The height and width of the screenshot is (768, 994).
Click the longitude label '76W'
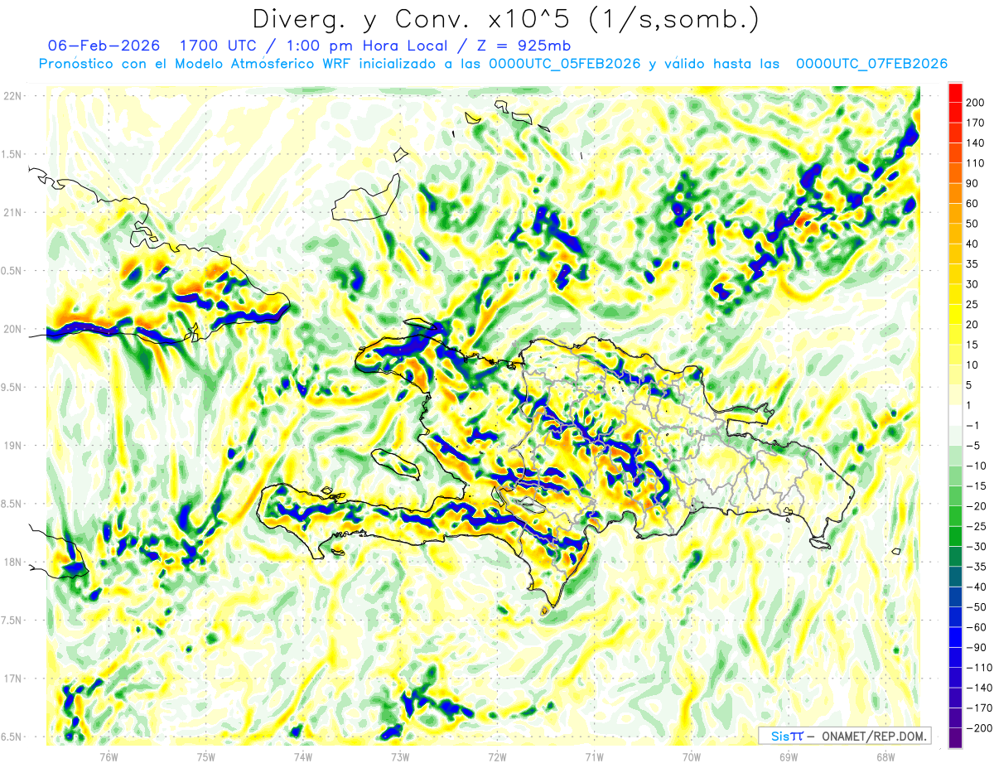(x=109, y=756)
